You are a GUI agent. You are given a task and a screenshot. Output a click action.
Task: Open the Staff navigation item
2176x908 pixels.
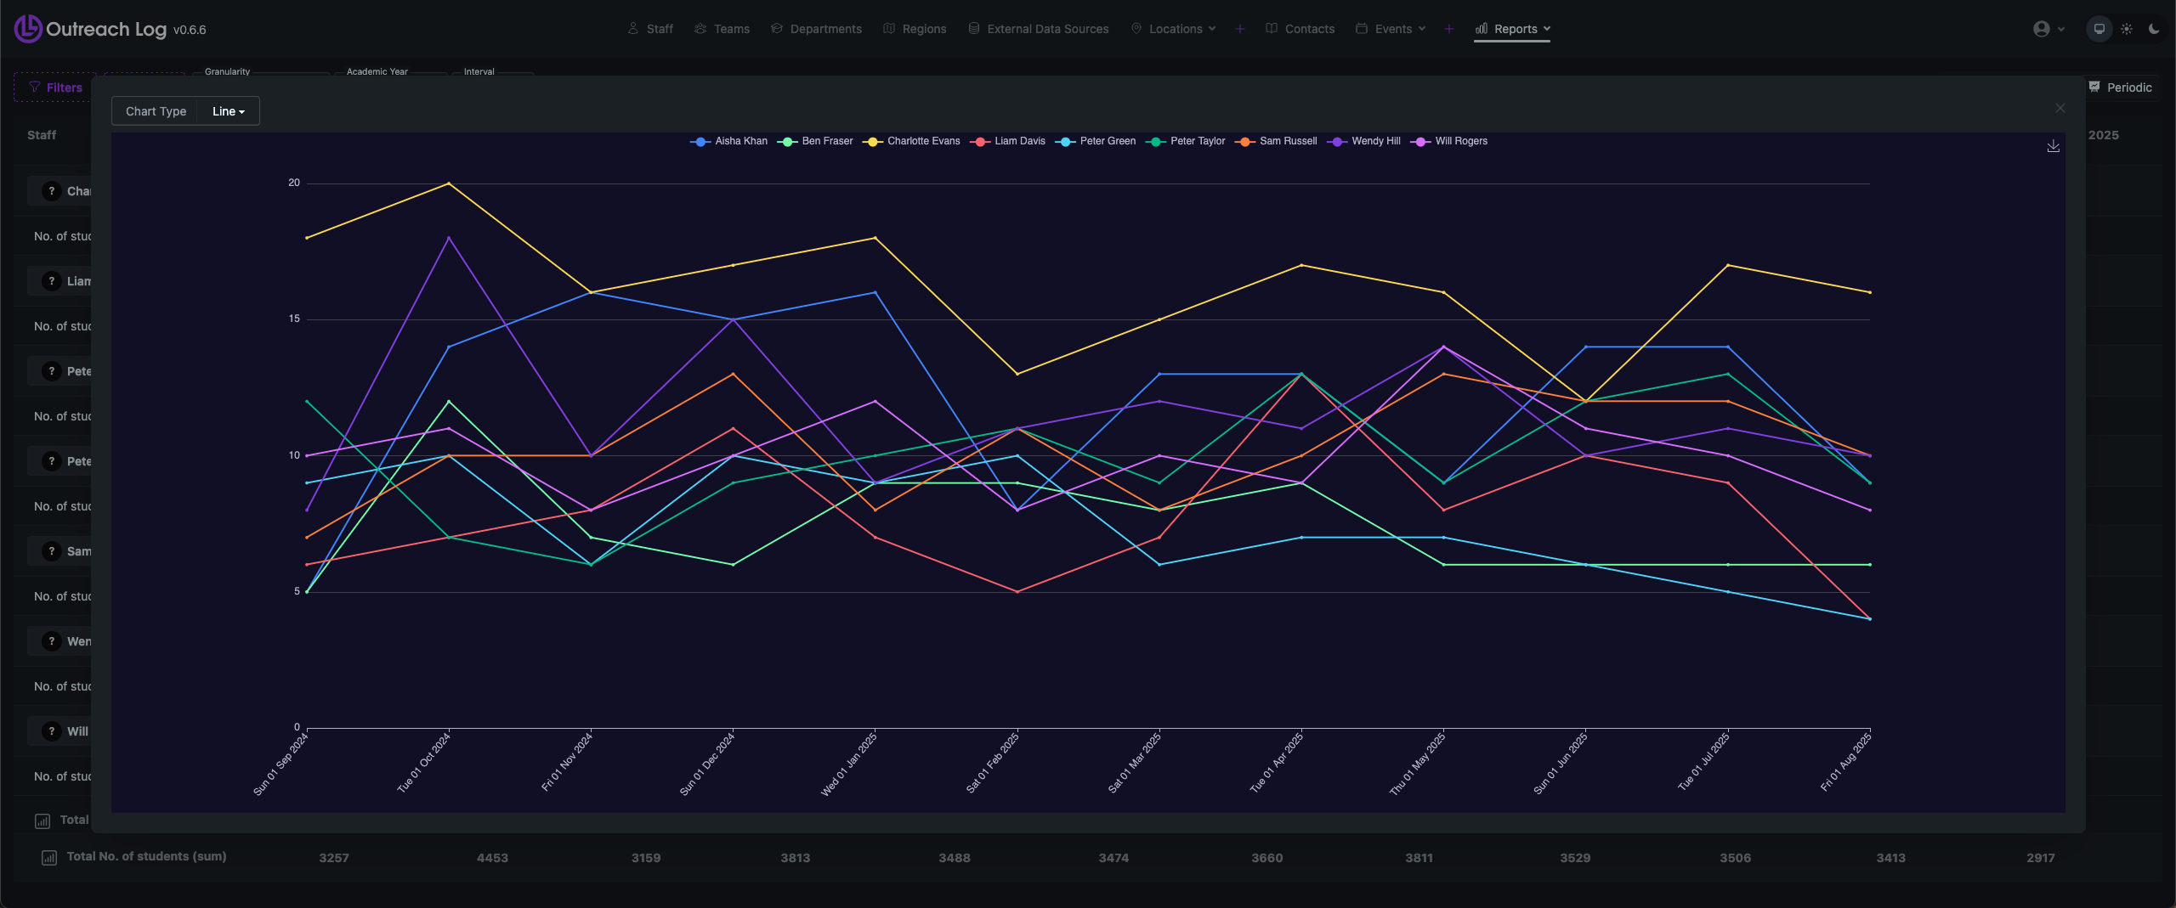pyautogui.click(x=650, y=29)
